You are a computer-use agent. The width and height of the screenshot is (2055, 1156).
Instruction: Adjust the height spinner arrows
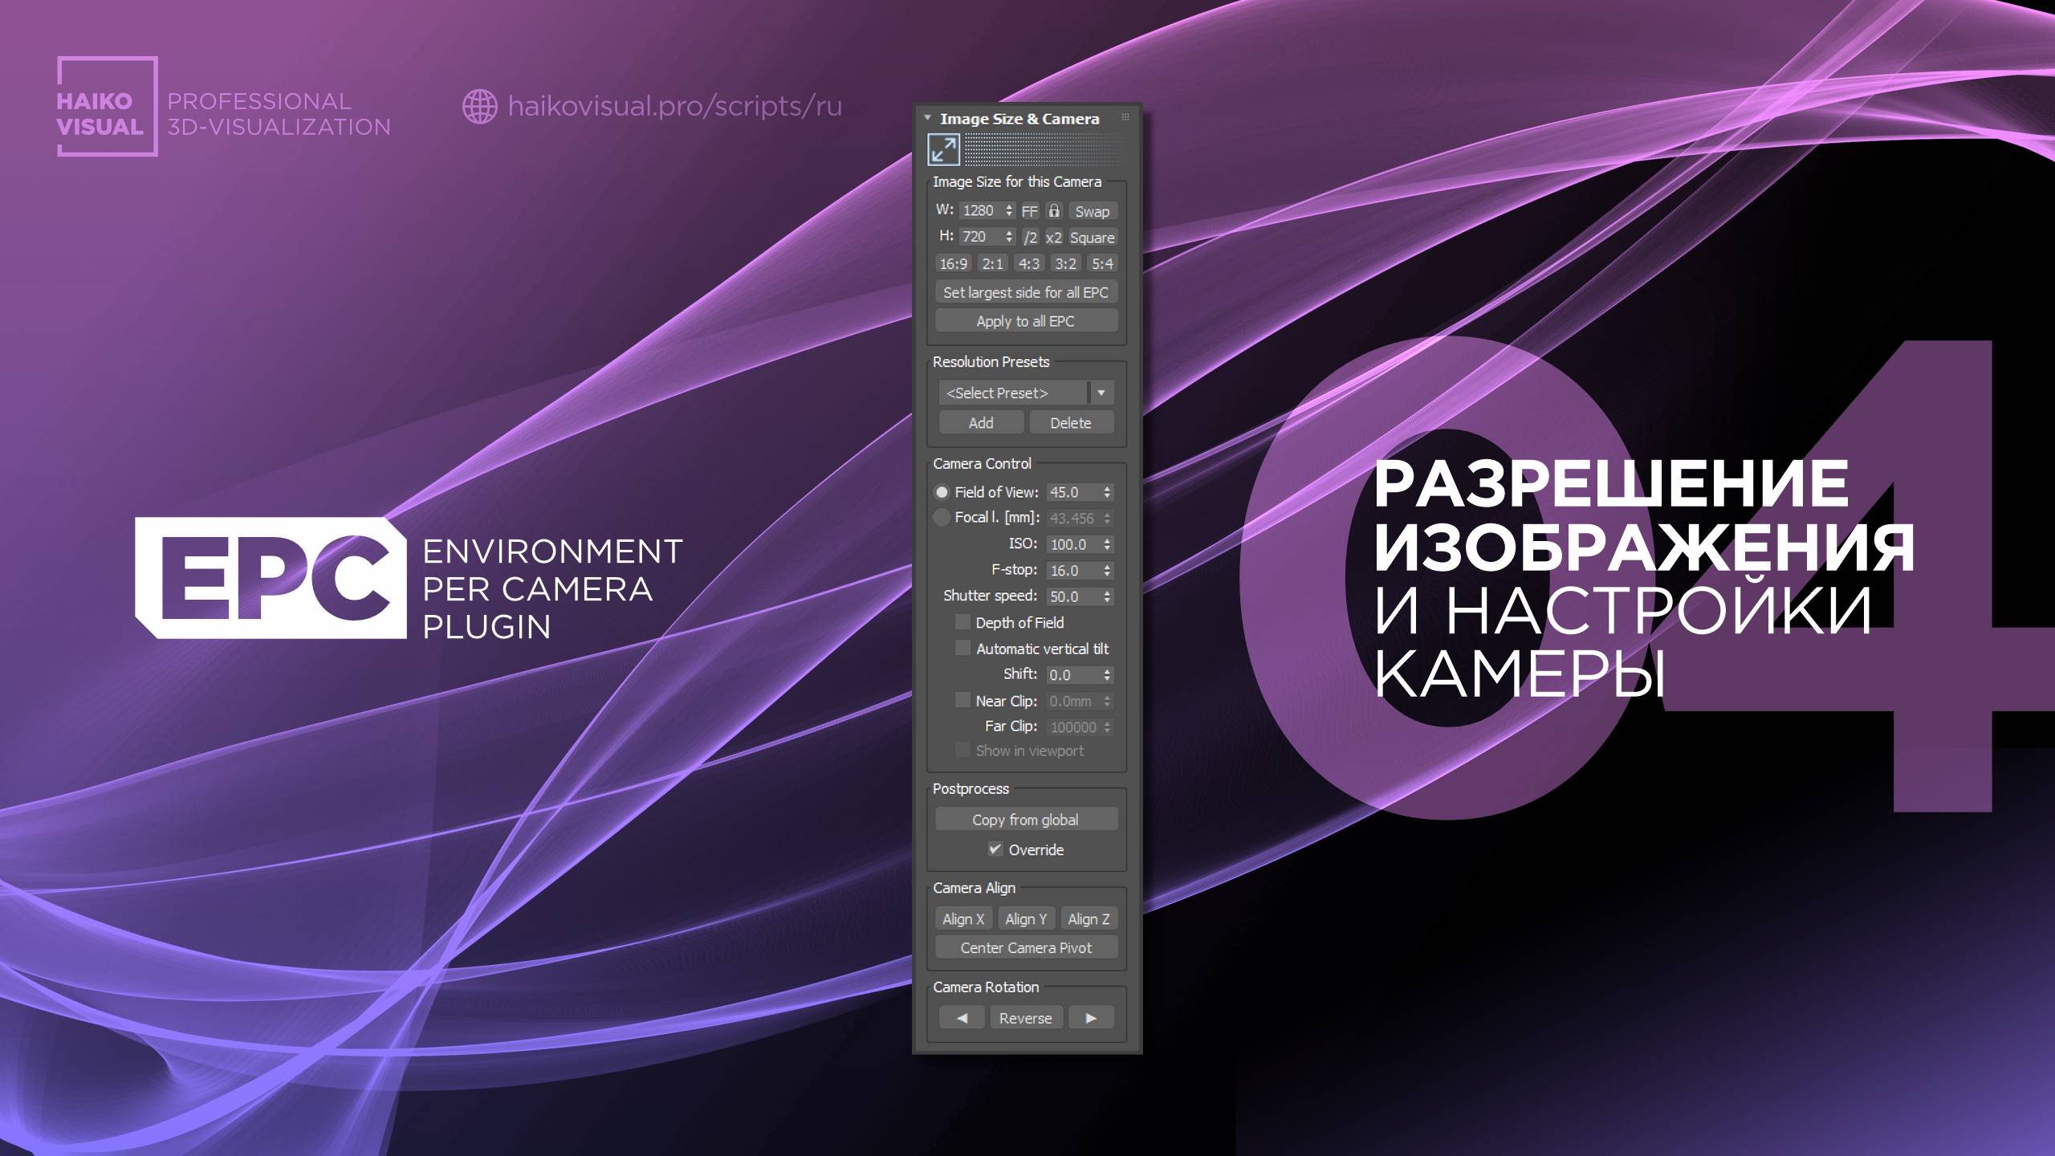coord(1009,237)
